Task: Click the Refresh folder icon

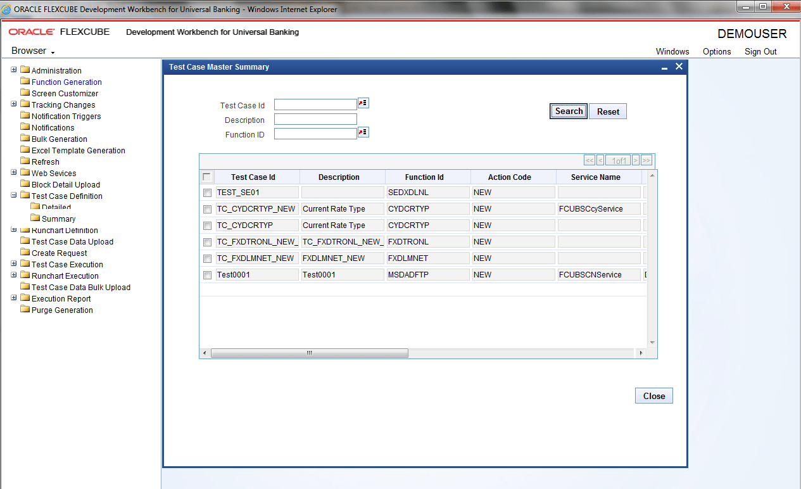Action: click(25, 161)
